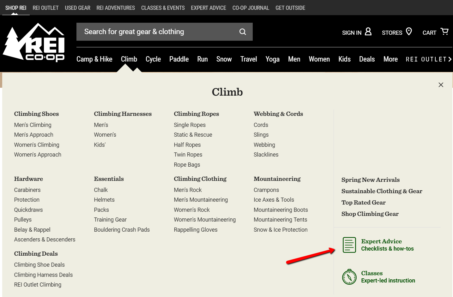Open the REI Outlet Climbing link
Image resolution: width=453 pixels, height=297 pixels.
click(38, 285)
